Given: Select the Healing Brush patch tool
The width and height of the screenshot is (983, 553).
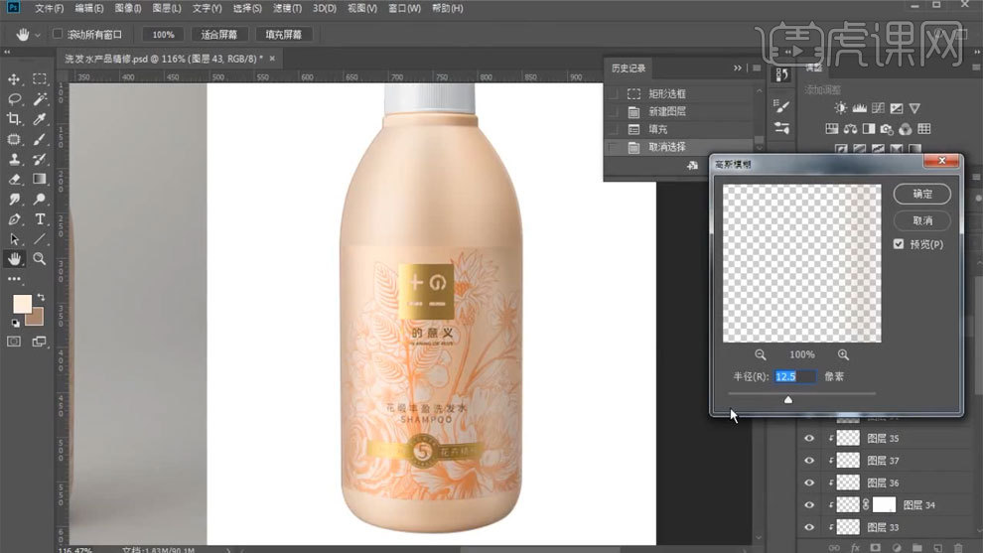Looking at the screenshot, I should click(x=14, y=139).
